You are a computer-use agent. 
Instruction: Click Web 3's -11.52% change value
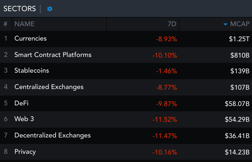[165, 120]
